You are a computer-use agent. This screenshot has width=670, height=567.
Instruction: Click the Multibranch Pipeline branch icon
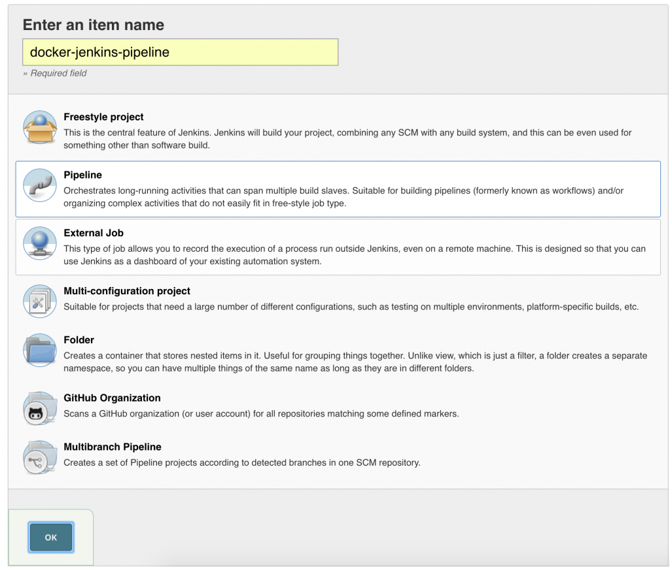40,457
